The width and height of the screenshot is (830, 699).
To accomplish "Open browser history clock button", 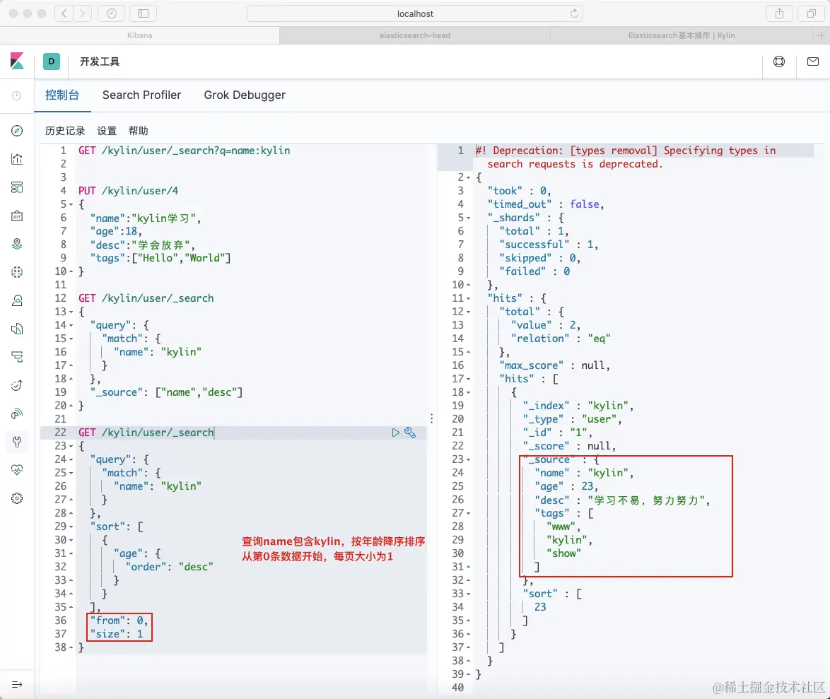I will click(x=111, y=13).
